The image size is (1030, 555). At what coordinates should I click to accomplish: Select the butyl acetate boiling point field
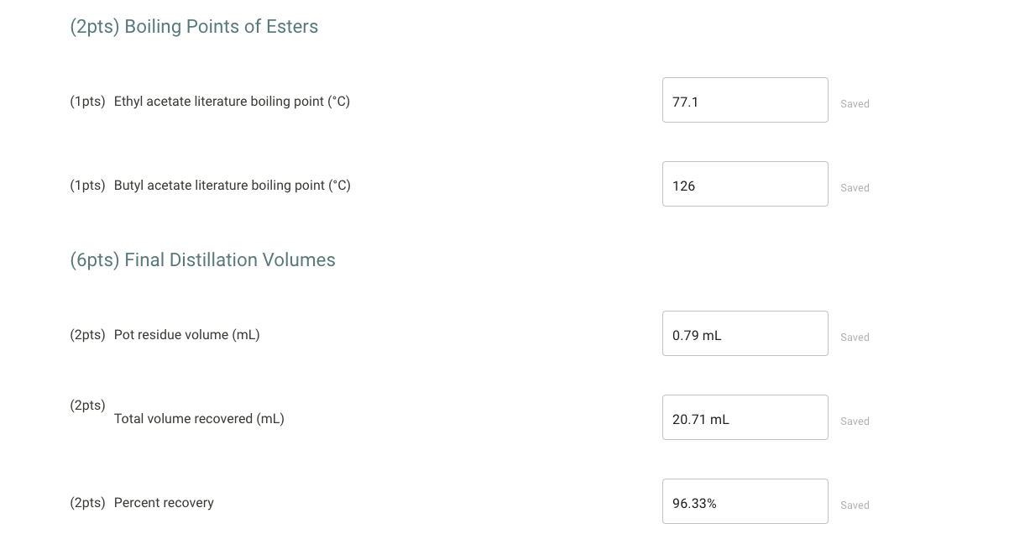pyautogui.click(x=745, y=184)
